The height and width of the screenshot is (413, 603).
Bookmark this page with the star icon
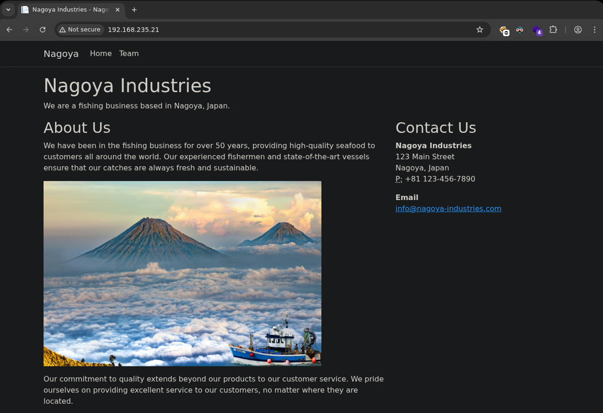pos(480,30)
